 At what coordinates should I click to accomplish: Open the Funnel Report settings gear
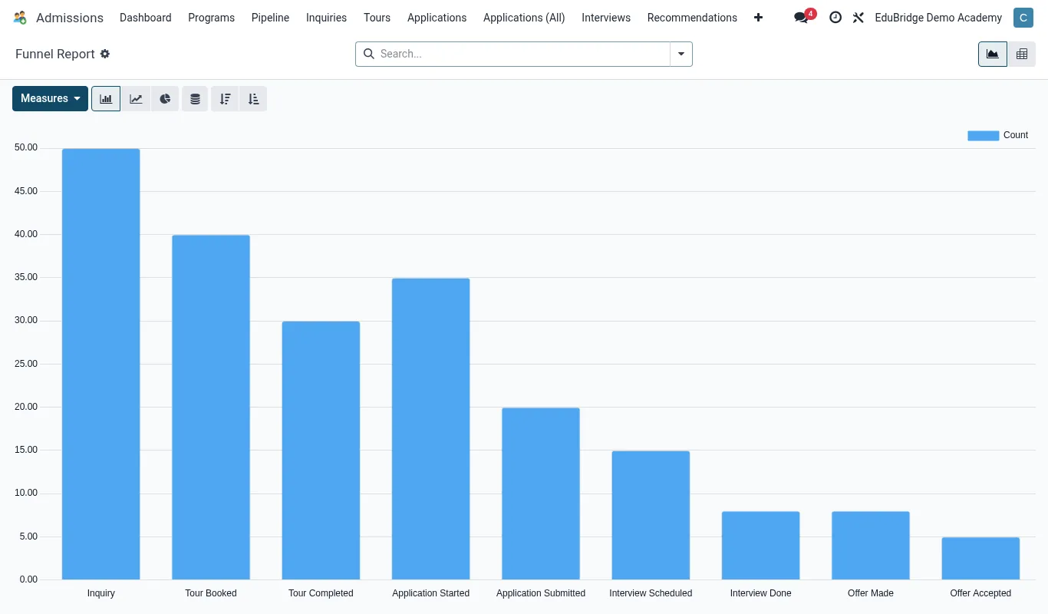pyautogui.click(x=105, y=54)
